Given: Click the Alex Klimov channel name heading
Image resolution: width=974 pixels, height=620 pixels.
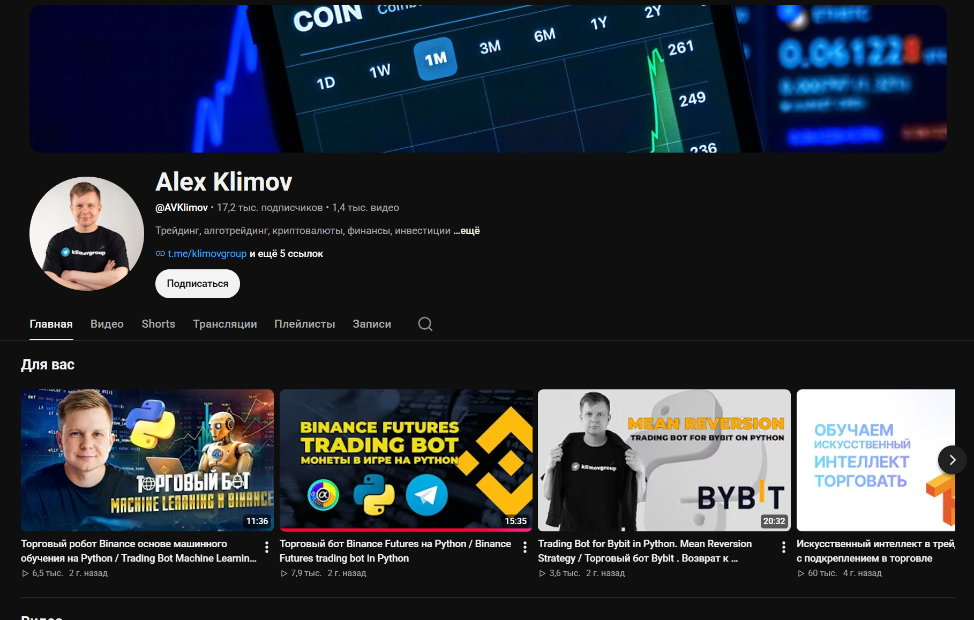Looking at the screenshot, I should (224, 182).
